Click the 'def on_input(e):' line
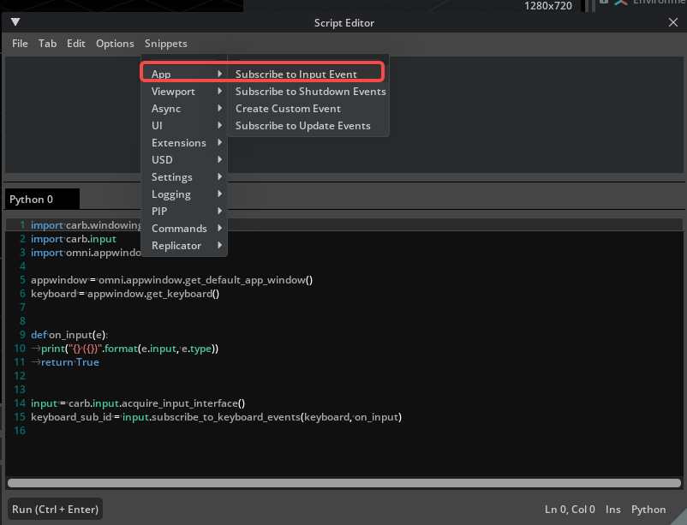The height and width of the screenshot is (525, 687). [69, 335]
